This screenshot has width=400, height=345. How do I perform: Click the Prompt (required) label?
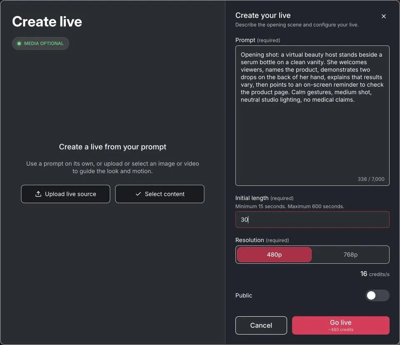(x=257, y=40)
